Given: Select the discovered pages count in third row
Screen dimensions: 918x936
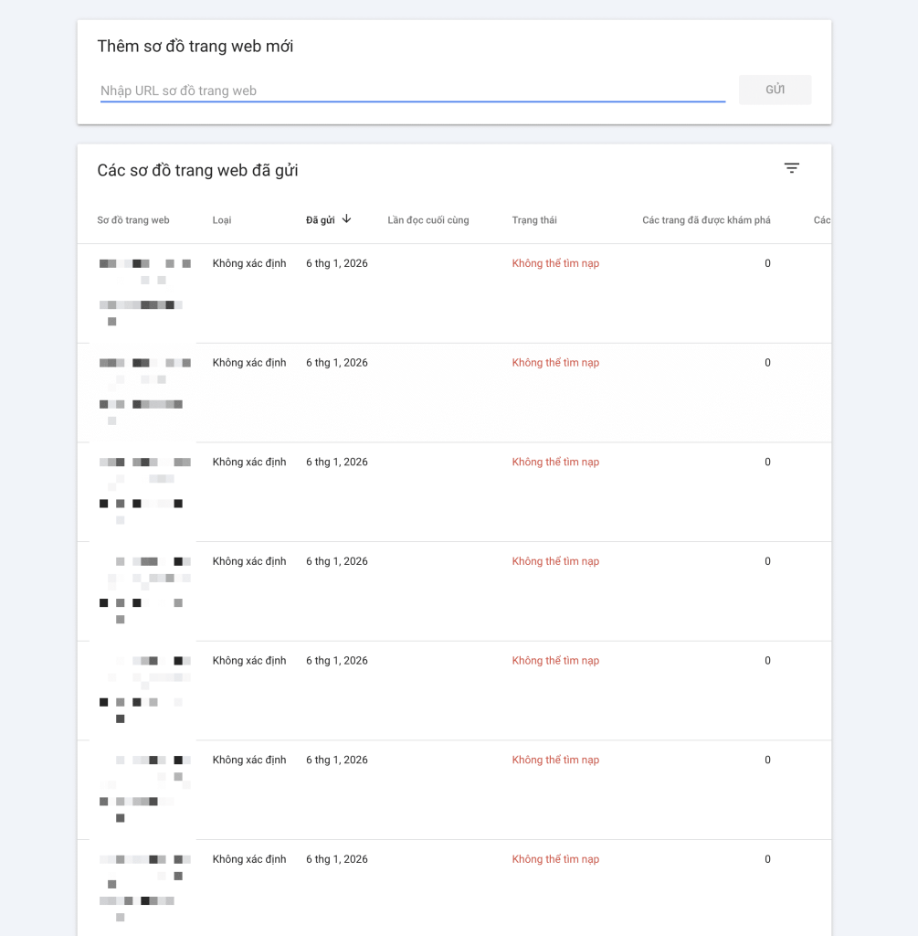Looking at the screenshot, I should tap(767, 463).
